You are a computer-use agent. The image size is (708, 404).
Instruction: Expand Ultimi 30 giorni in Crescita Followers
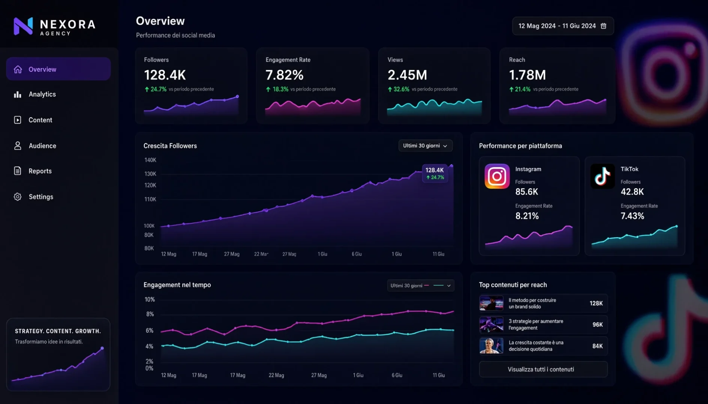click(x=425, y=146)
